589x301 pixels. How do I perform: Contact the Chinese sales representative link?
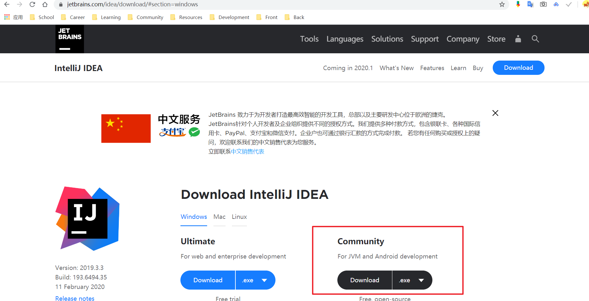pyautogui.click(x=247, y=152)
